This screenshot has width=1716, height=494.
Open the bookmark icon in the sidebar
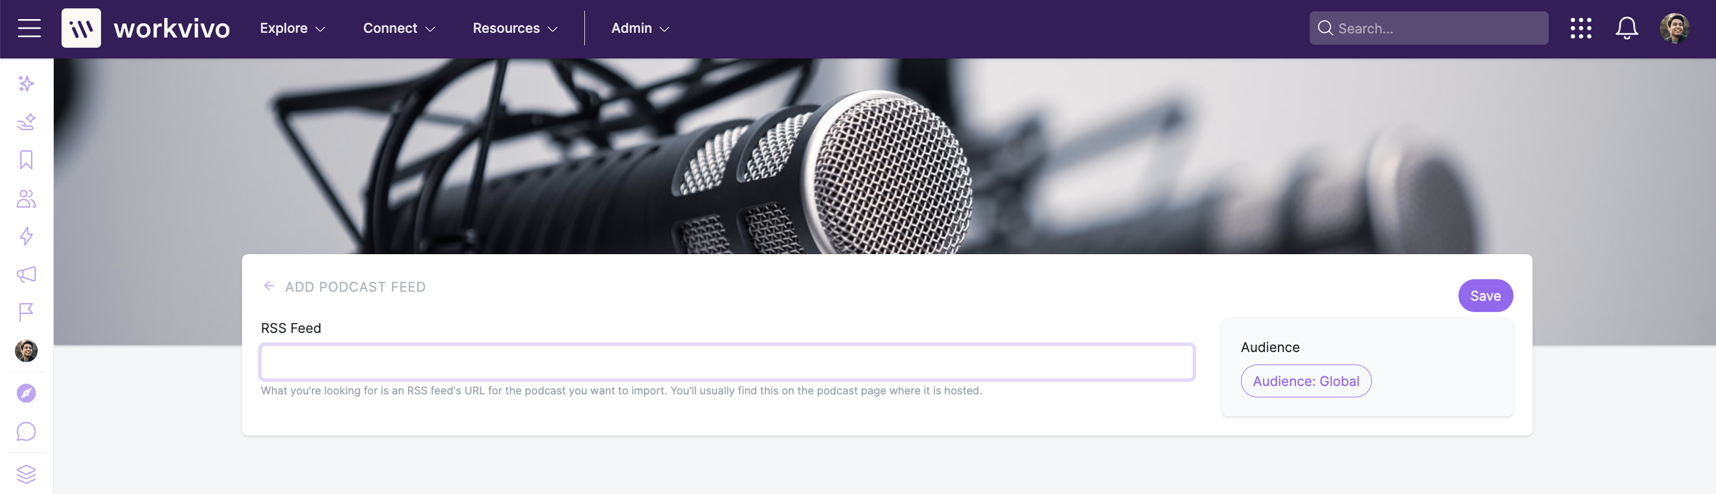(x=26, y=159)
